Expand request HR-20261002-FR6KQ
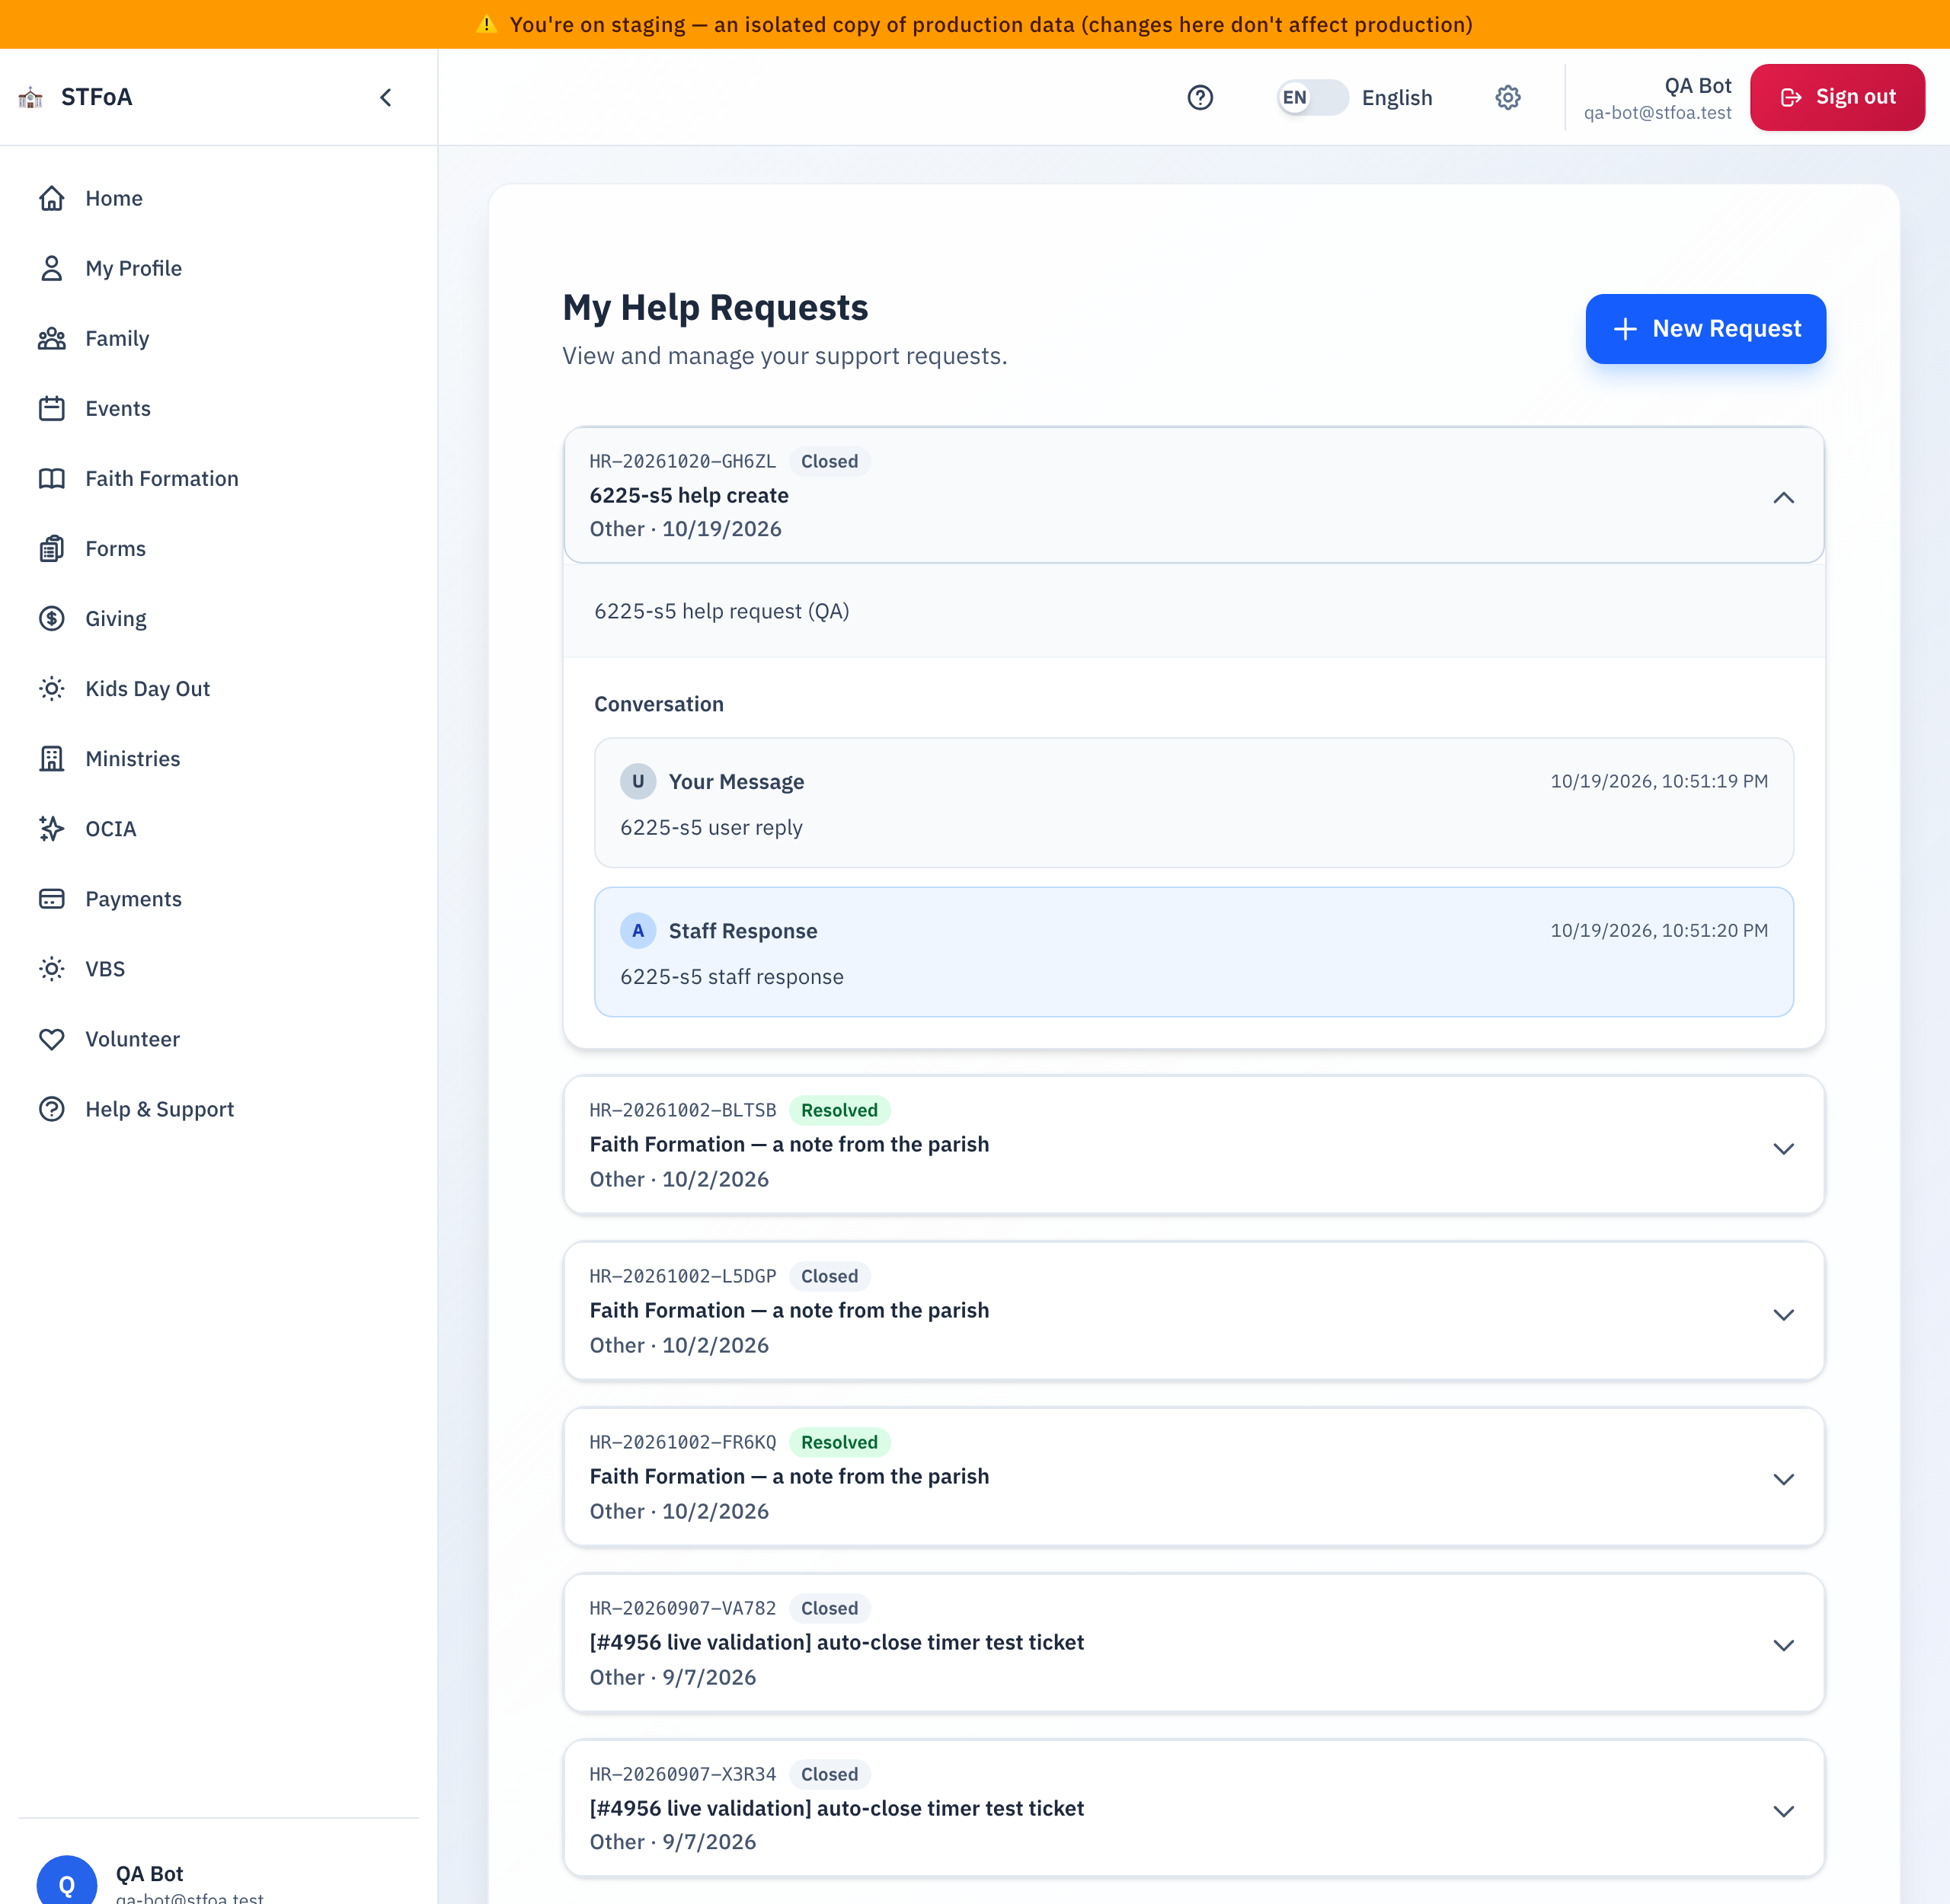This screenshot has height=1904, width=1950. [x=1194, y=1476]
